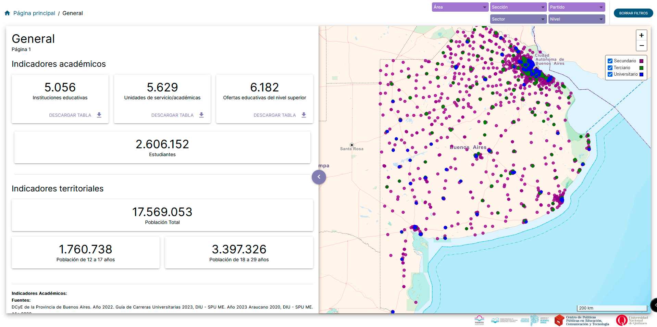Uncheck the Secundario layer checkbox
This screenshot has width=657, height=327.
610,61
